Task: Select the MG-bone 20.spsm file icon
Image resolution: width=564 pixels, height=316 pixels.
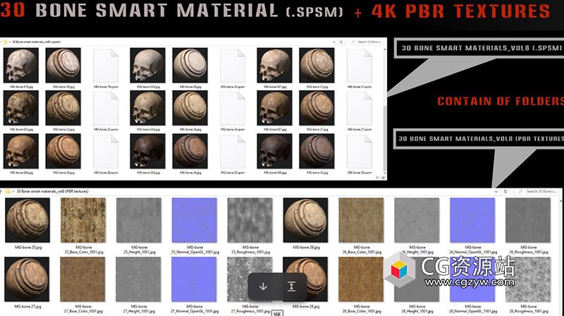Action: [x=233, y=66]
